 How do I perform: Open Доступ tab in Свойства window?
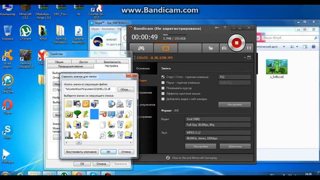click(83, 62)
